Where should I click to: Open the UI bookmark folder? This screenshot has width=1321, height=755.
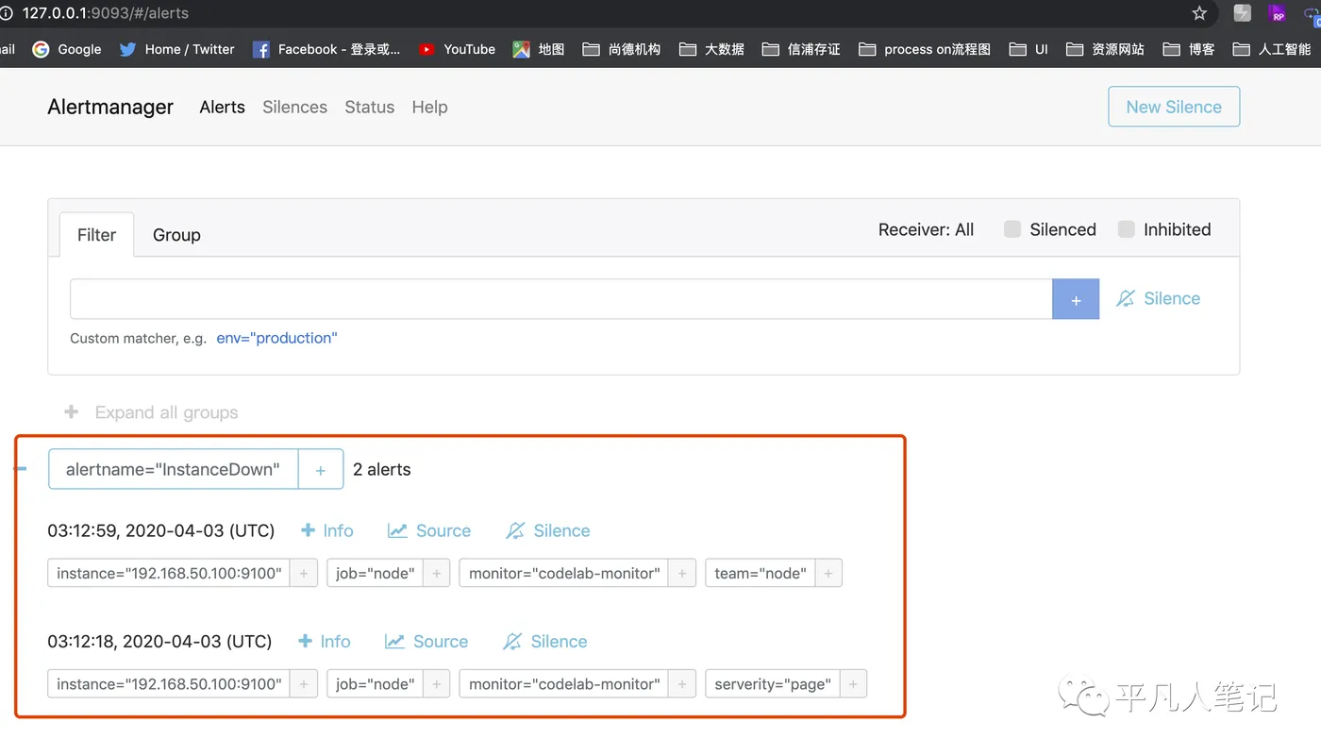[x=1028, y=49]
